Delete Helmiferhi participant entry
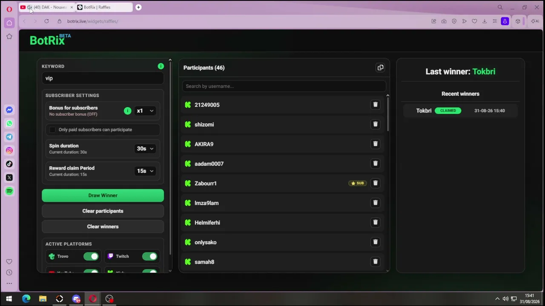This screenshot has width=545, height=306. point(375,222)
